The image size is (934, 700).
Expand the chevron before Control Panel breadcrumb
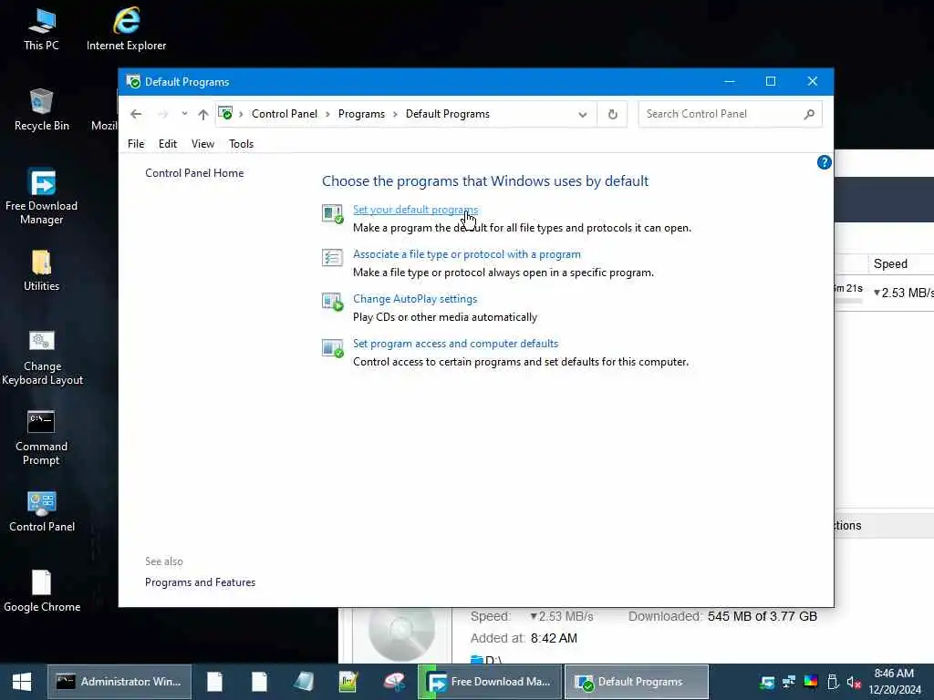[x=241, y=114]
